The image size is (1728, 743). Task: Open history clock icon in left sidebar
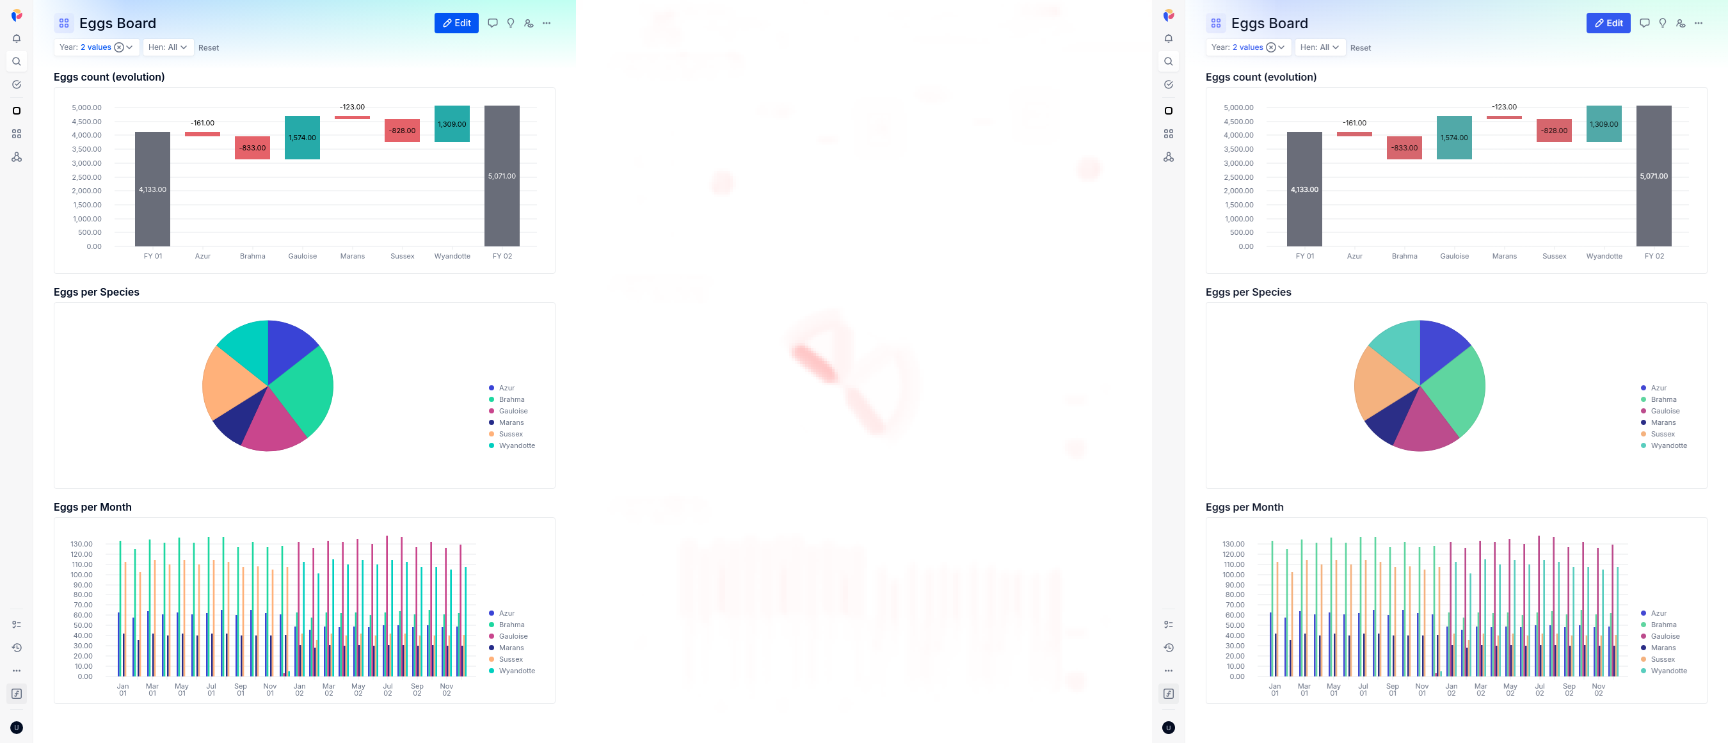[17, 648]
